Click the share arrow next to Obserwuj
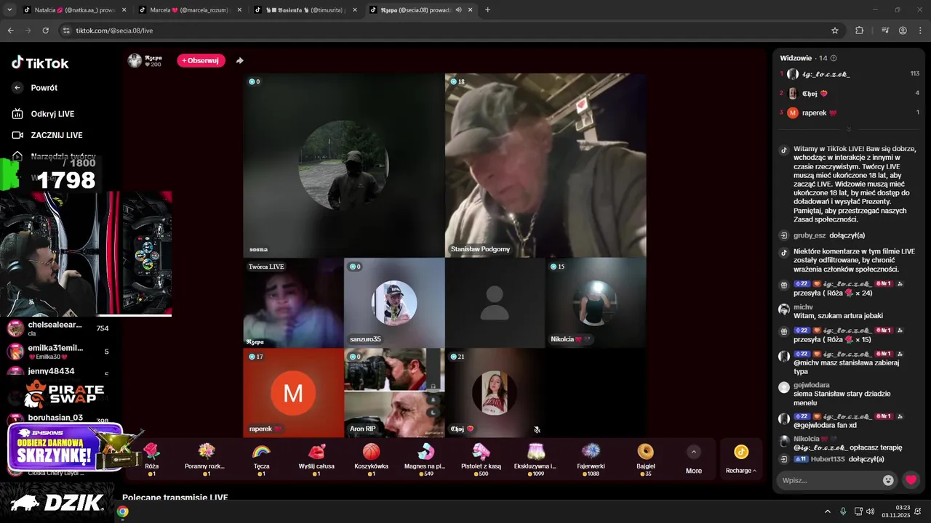The height and width of the screenshot is (523, 931). (x=240, y=60)
